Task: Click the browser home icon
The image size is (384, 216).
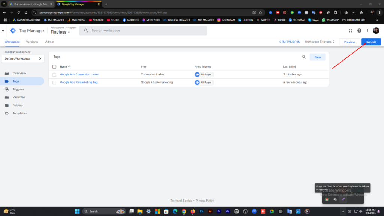Action: (26, 12)
